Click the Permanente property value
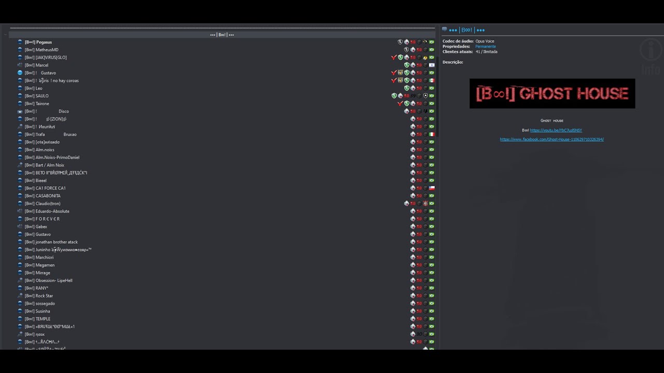 point(486,47)
